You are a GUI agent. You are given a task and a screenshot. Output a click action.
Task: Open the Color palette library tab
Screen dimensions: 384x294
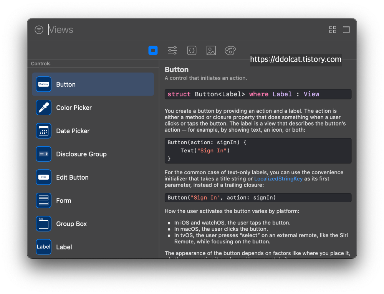(x=230, y=50)
